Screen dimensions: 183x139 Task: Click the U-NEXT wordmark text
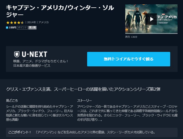tap(35, 54)
